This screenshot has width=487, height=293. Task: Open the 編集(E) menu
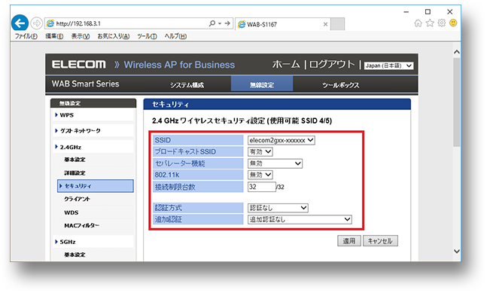(54, 36)
